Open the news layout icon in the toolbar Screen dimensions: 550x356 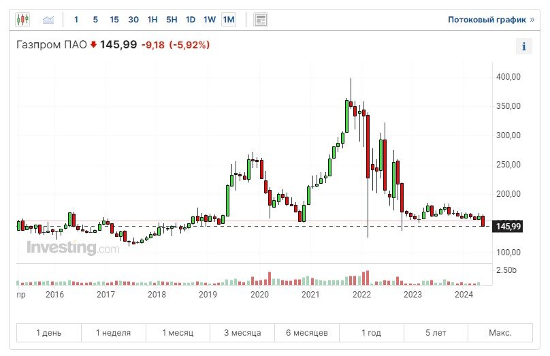261,20
